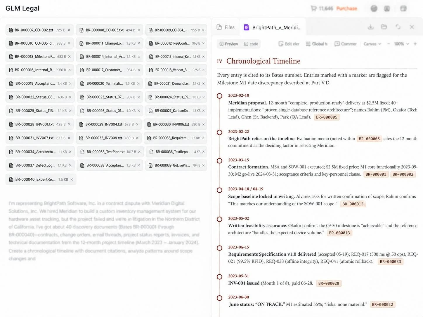Image resolution: width=423 pixels, height=317 pixels.
Task: Open the 100% zoom level dropdown
Action: point(401,44)
